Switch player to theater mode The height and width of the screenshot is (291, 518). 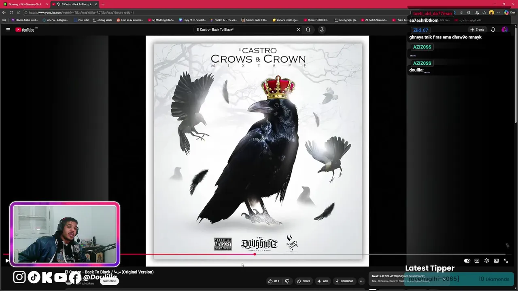click(496, 261)
